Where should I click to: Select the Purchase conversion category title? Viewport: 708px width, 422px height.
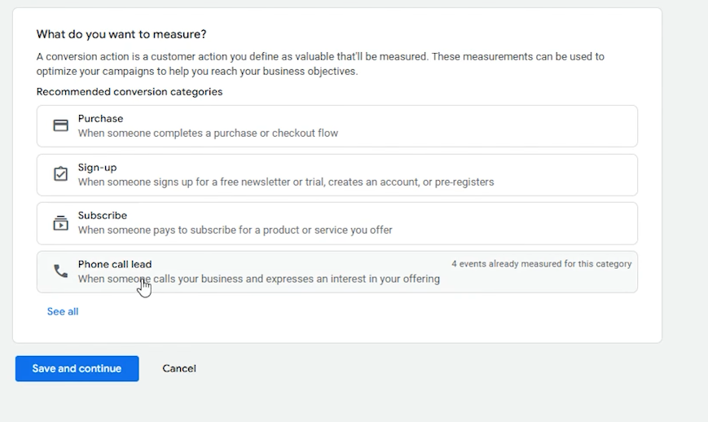pyautogui.click(x=100, y=118)
